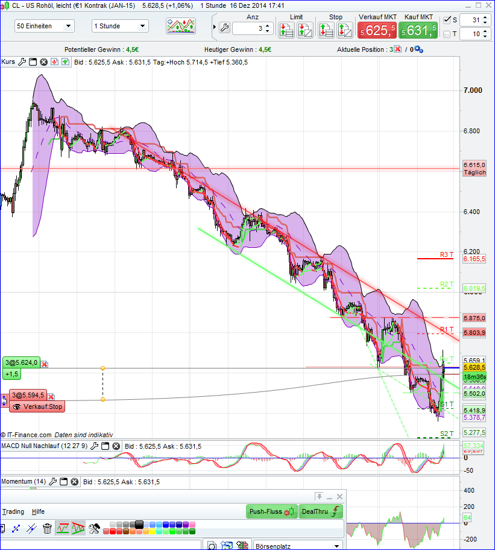The height and width of the screenshot is (550, 495).
Task: Select the black color swatch in the palette
Action: click(139, 525)
